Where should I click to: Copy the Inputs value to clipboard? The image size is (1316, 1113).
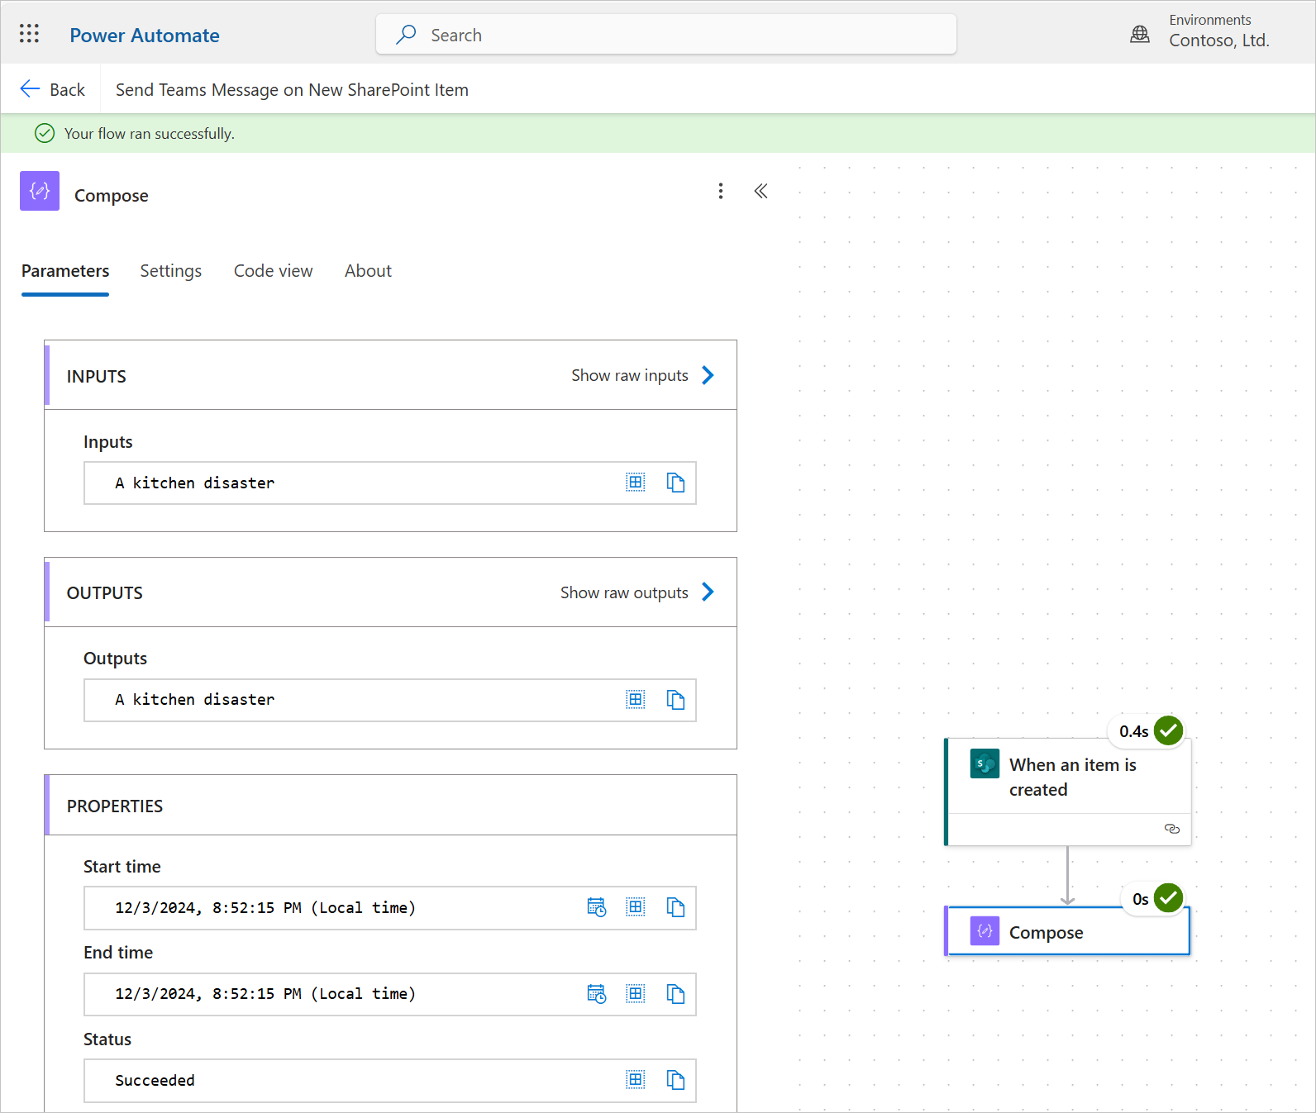coord(675,483)
